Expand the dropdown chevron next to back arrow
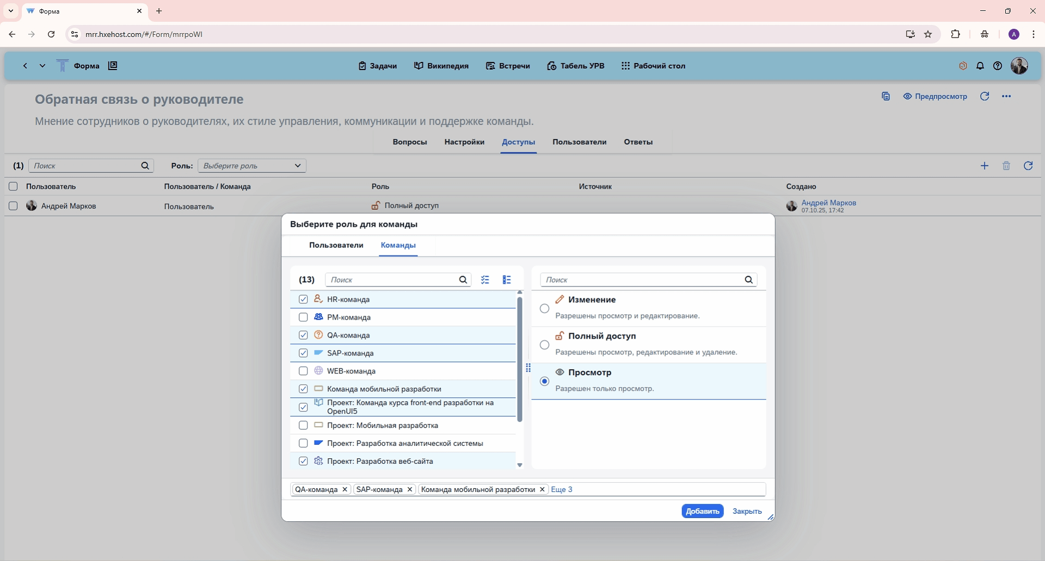The height and width of the screenshot is (561, 1045). 42,66
